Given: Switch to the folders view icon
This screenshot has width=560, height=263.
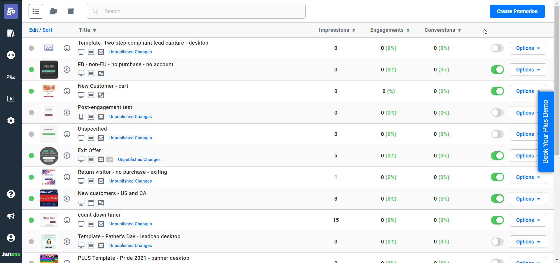Looking at the screenshot, I should pyautogui.click(x=53, y=11).
